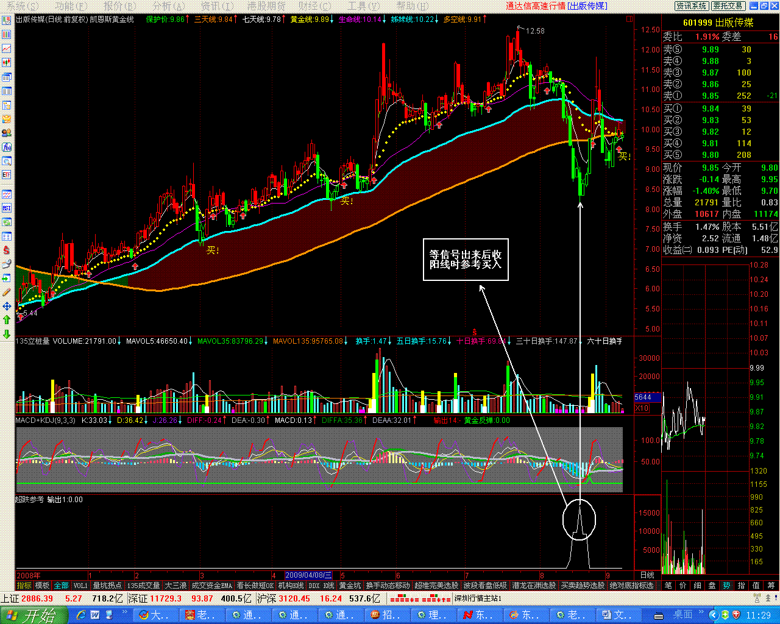
Task: Open the 系统(S) menu
Action: point(22,5)
